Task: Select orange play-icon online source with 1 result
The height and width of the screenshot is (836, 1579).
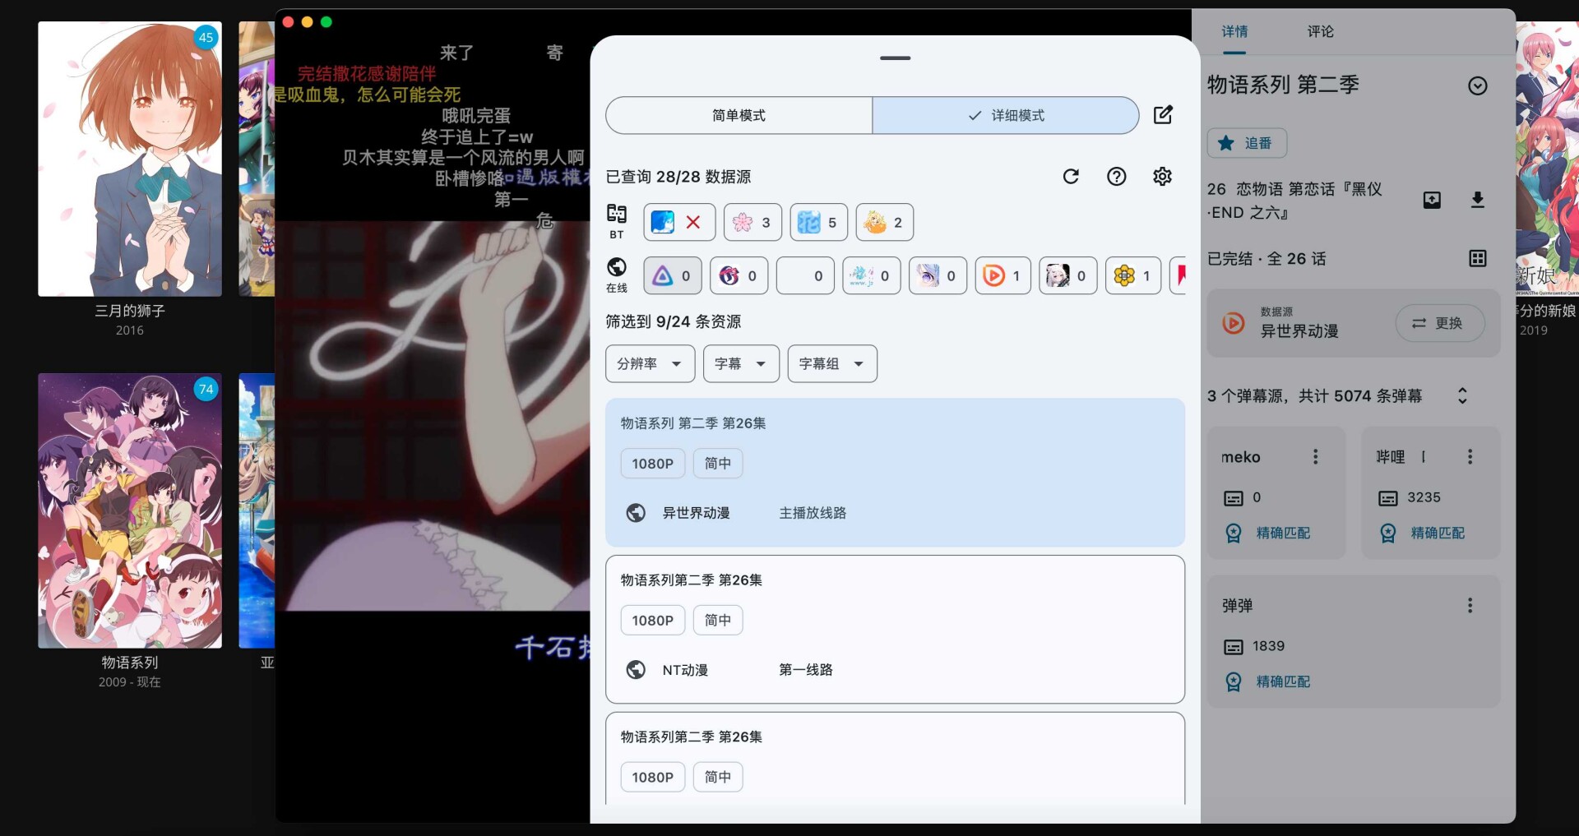Action: click(x=1003, y=276)
